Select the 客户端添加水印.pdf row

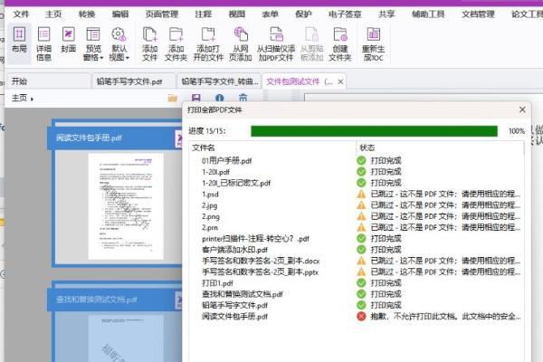[x=356, y=250]
